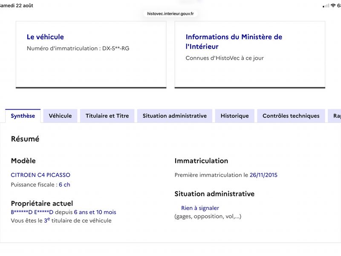
Task: Open the Synthèse tab
Action: pyautogui.click(x=23, y=116)
